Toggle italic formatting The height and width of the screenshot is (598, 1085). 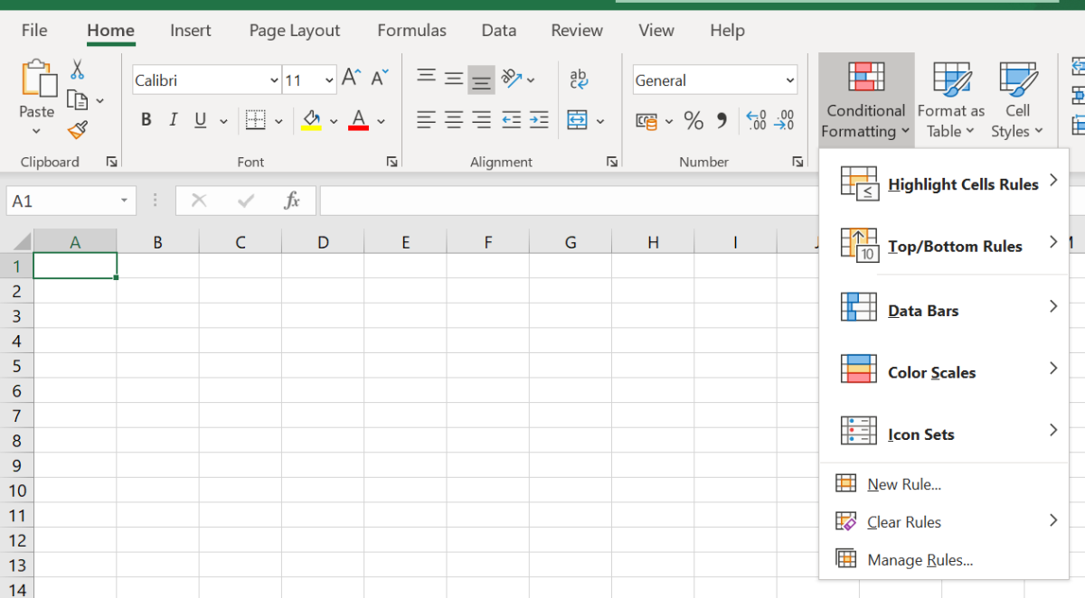(x=171, y=119)
